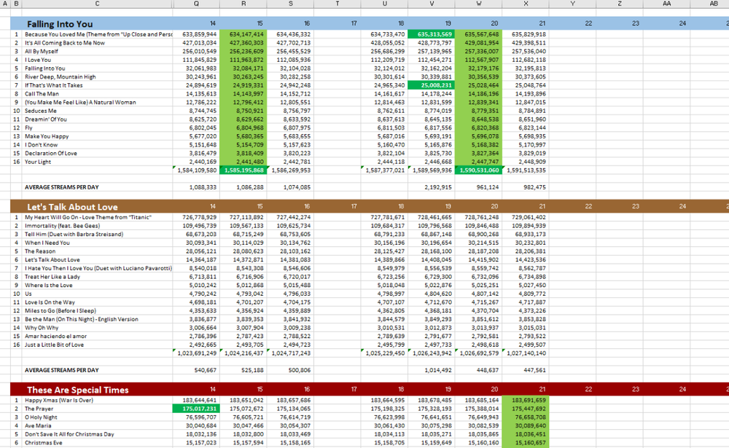Select the 'Don't Save It All for Christmas Day' cell
Image resolution: width=729 pixels, height=448 pixels.
point(97,434)
